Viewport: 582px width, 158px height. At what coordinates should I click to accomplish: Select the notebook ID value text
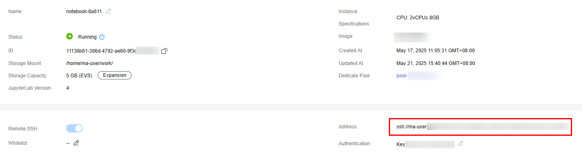(113, 51)
